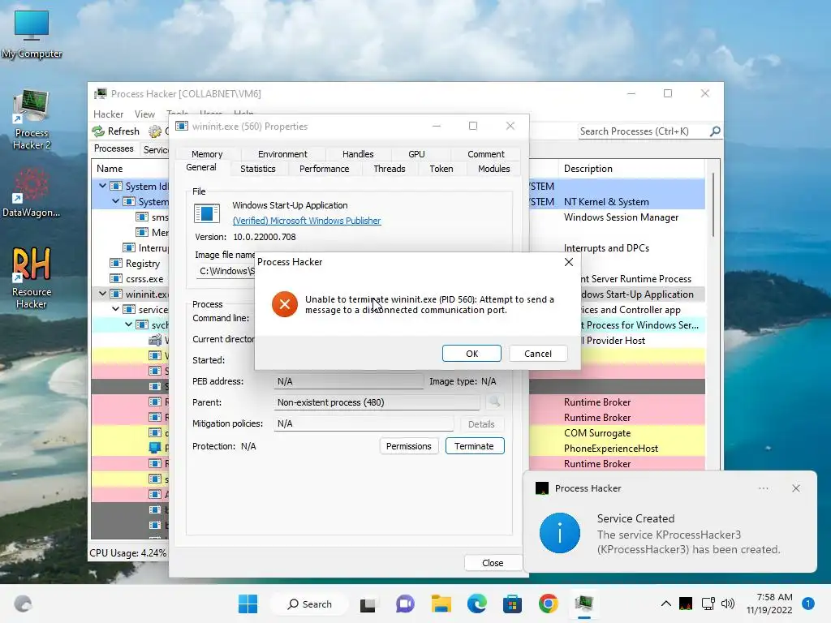Collapse the svchost tree node
Viewport: 831px width, 623px height.
[x=128, y=324]
